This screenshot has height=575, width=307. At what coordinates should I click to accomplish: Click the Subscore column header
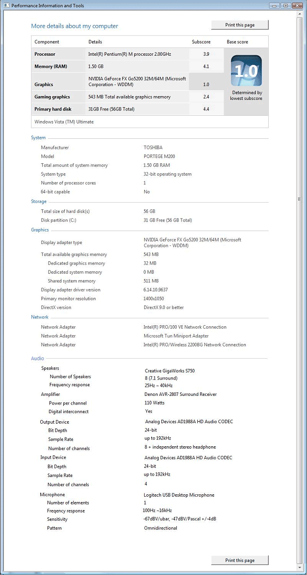(201, 42)
